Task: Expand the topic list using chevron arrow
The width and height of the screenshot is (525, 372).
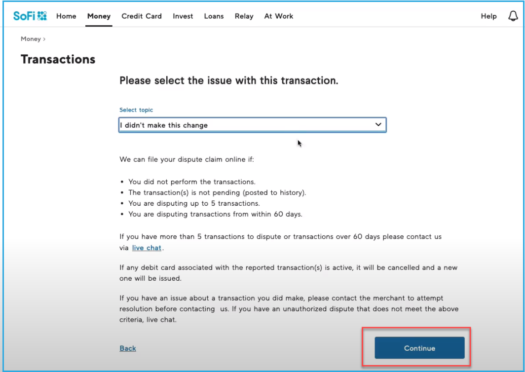Action: click(x=378, y=125)
